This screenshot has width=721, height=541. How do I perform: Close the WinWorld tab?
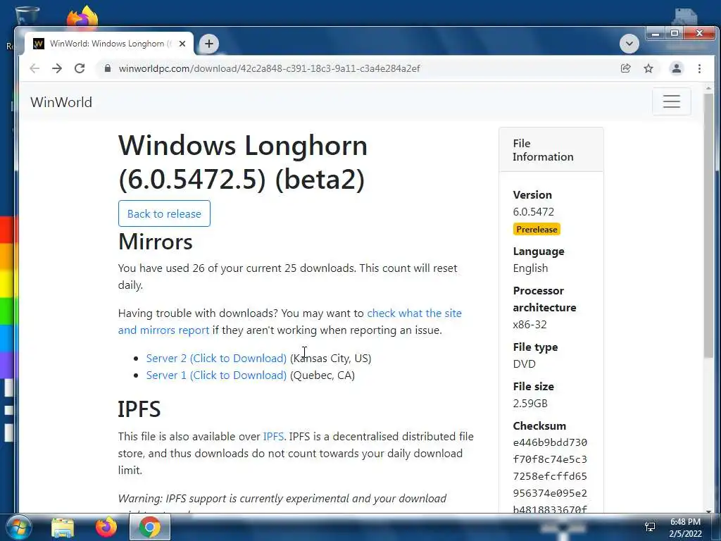182,44
